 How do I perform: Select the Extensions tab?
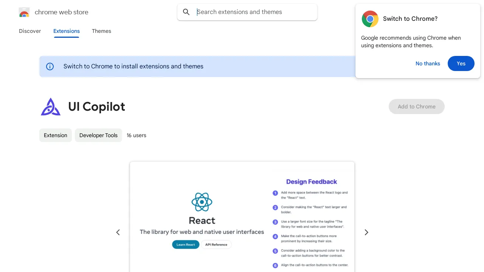pos(66,31)
